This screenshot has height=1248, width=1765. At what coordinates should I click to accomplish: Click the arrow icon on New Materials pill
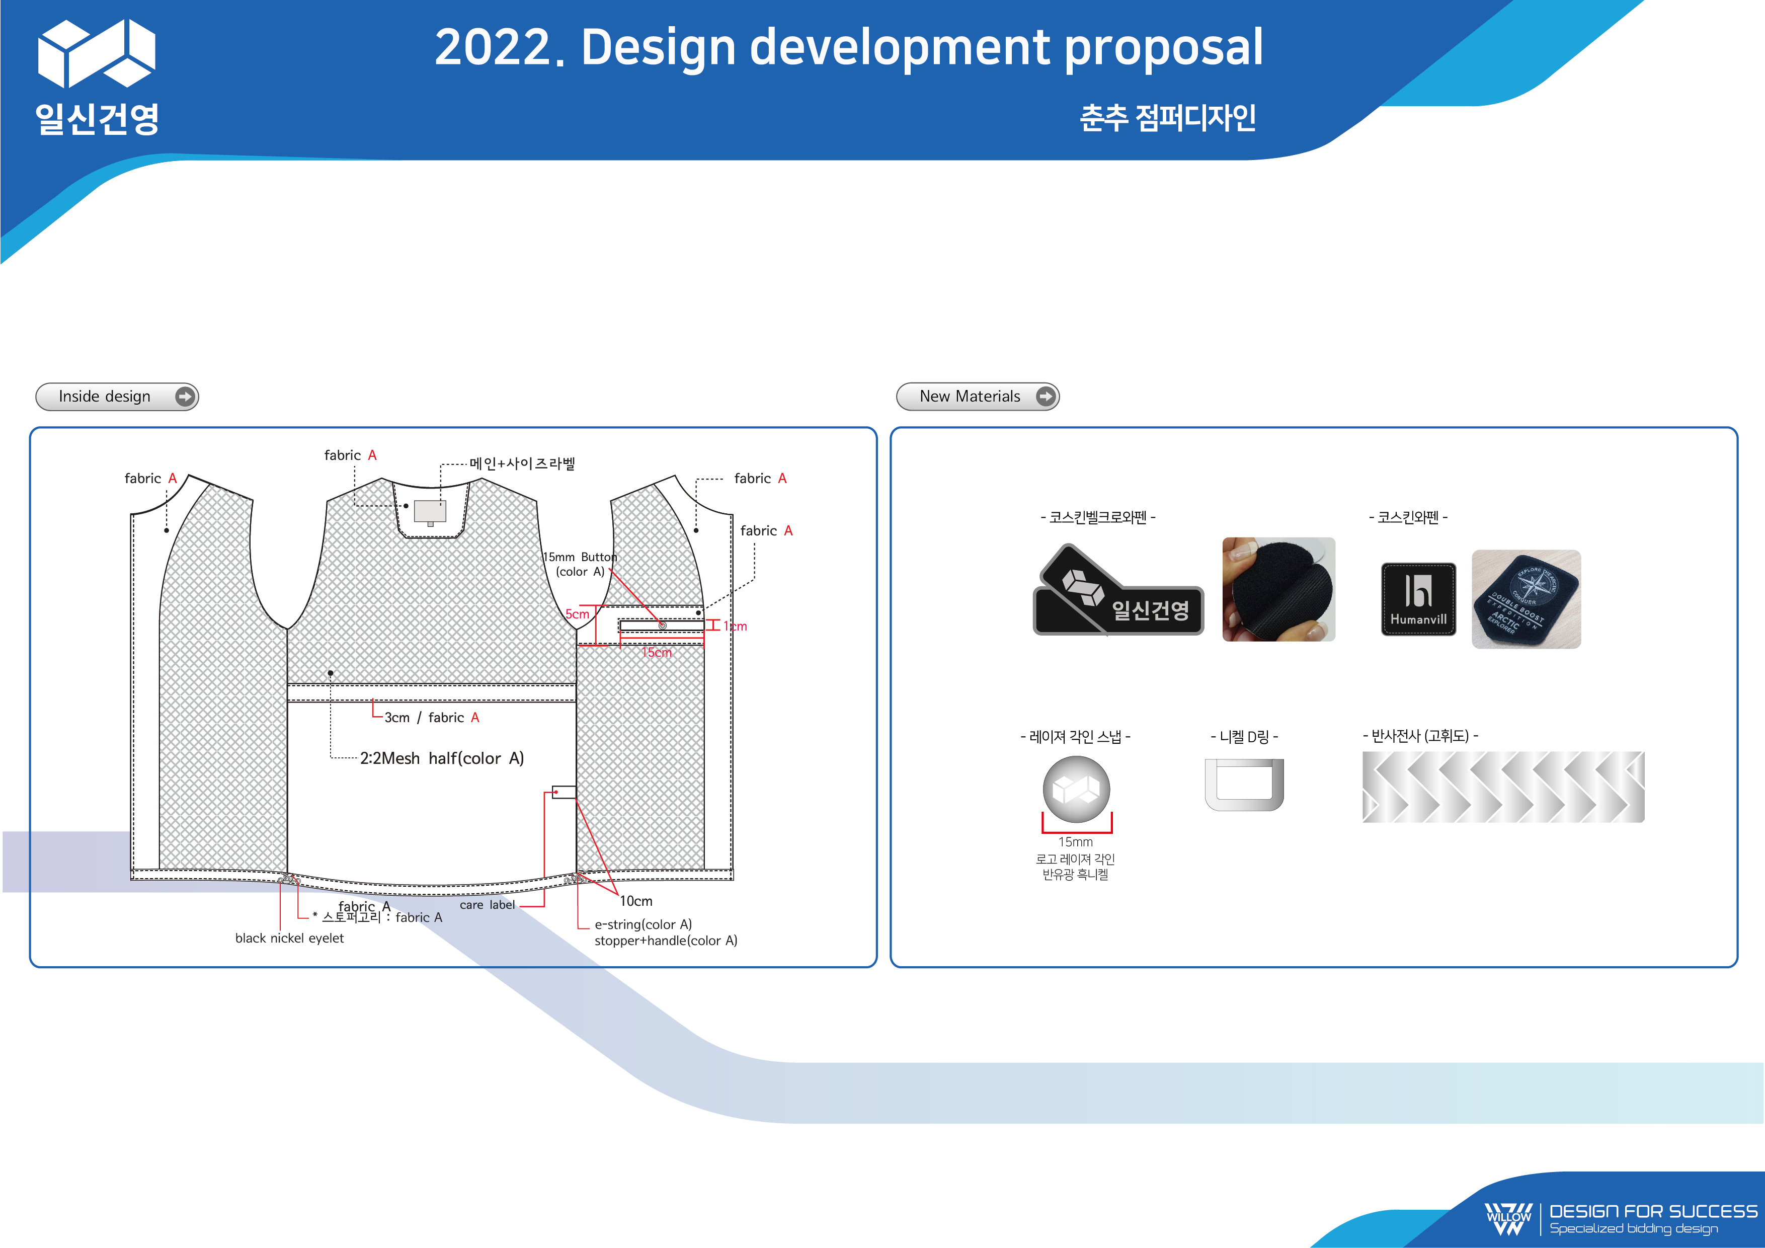[1046, 396]
